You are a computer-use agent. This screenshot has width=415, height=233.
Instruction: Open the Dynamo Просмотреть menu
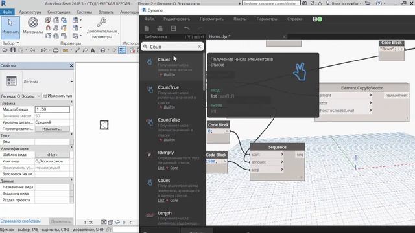[x=211, y=19]
